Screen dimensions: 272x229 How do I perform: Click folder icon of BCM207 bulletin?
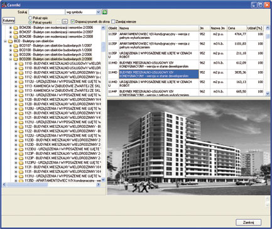(16, 32)
